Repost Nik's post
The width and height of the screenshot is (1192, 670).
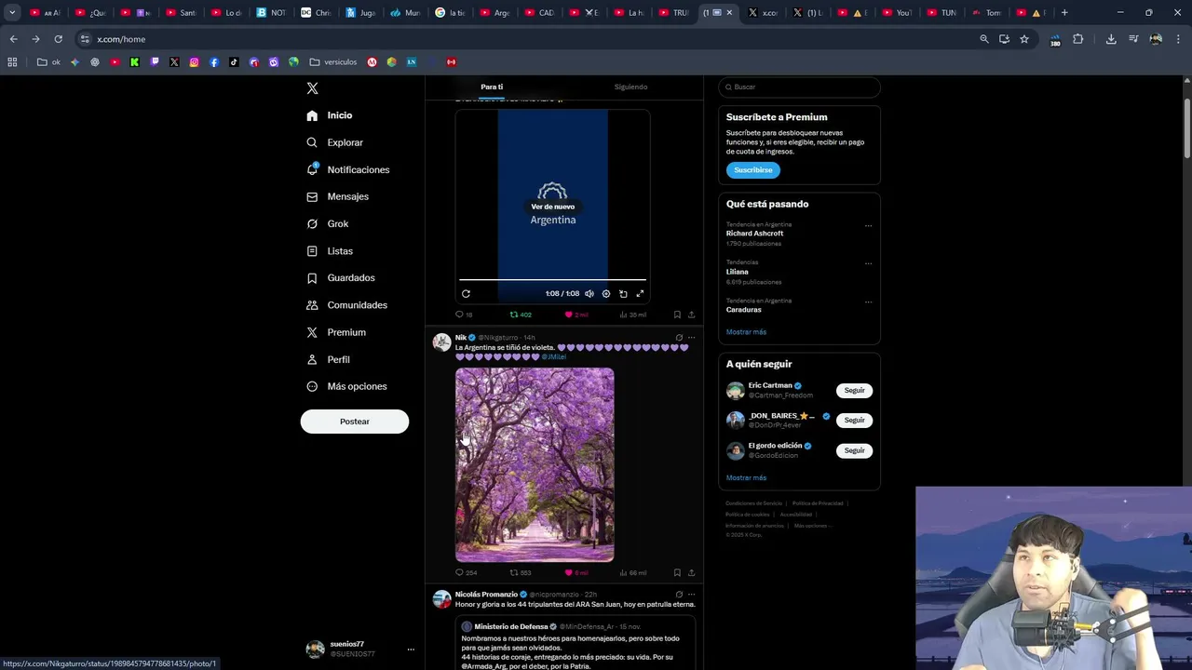(520, 573)
